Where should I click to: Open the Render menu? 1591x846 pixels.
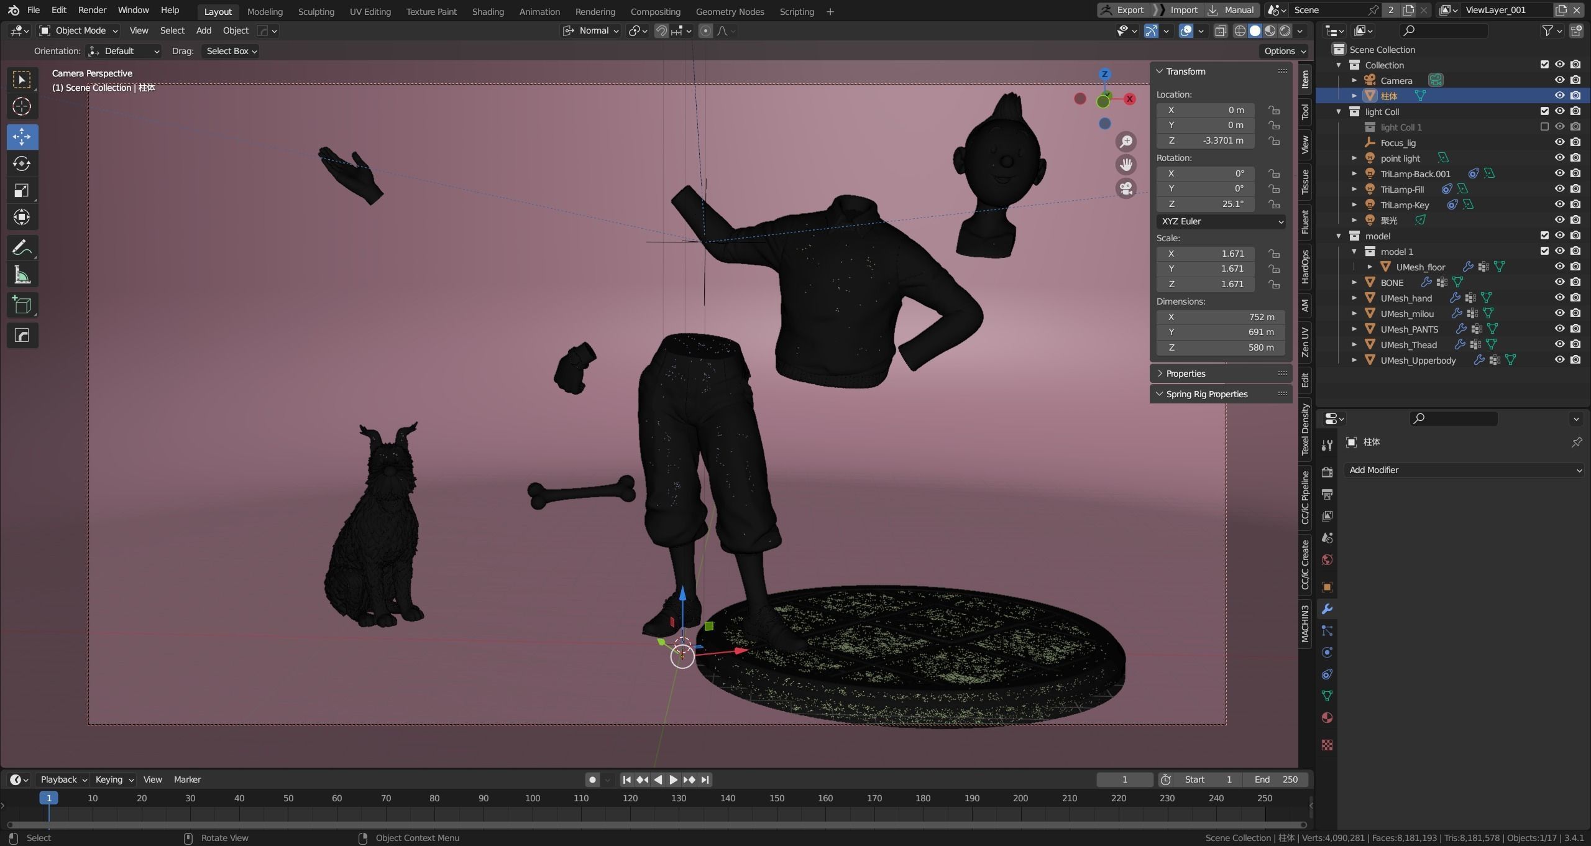tap(92, 10)
